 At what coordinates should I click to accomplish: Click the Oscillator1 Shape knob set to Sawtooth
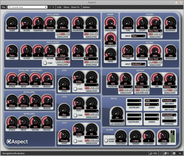[x=12, y=23]
